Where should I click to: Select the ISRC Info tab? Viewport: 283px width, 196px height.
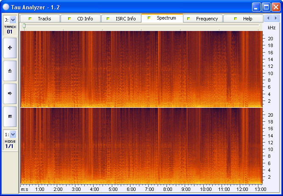pyautogui.click(x=122, y=19)
